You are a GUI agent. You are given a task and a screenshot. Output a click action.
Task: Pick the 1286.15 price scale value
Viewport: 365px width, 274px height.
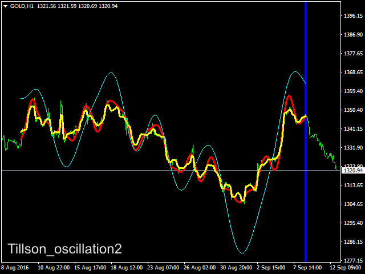pyautogui.click(x=353, y=242)
